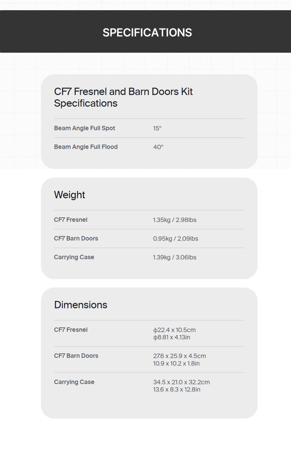Select the Beam Angle Full Flood label
The image size is (291, 462).
tap(86, 147)
